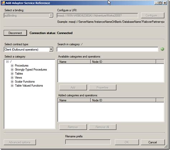Expand the Procedures tree node
This screenshot has width=170, height=150.
coord(12,65)
